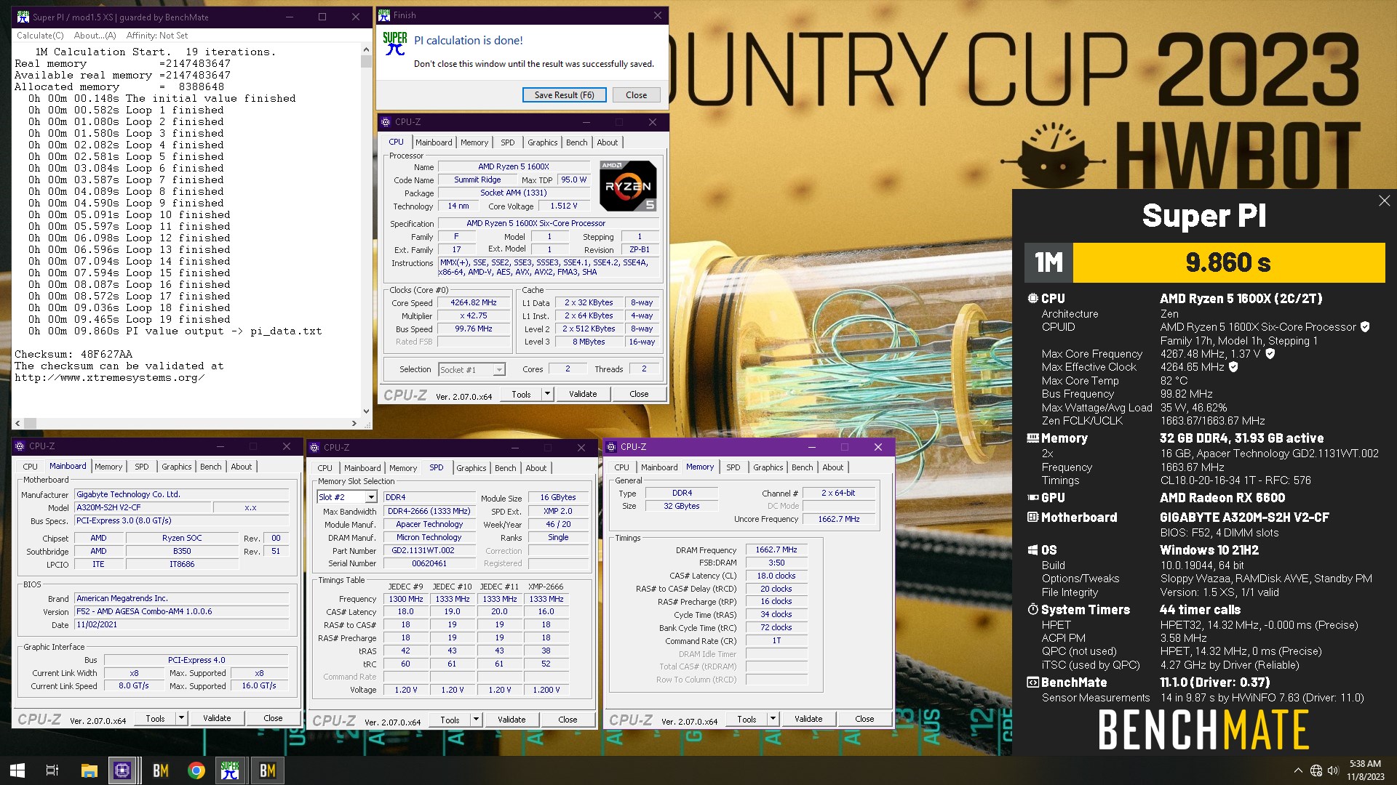This screenshot has height=785, width=1397.
Task: Click the AMD Ryzen 5 logo in CPU-Z
Action: (x=628, y=186)
